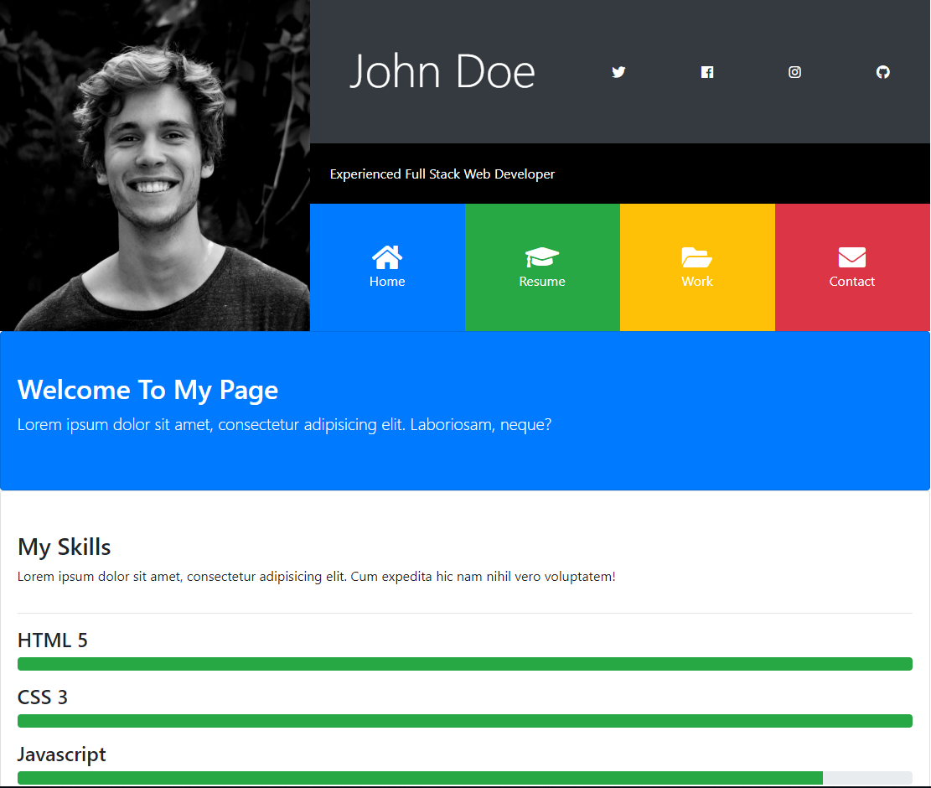
Task: Click the My Skills heading
Action: [x=65, y=547]
